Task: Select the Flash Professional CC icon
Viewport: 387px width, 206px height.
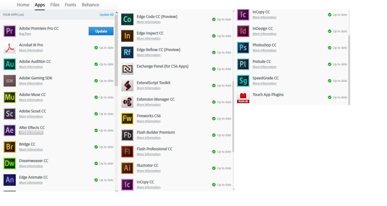Action: [x=127, y=151]
